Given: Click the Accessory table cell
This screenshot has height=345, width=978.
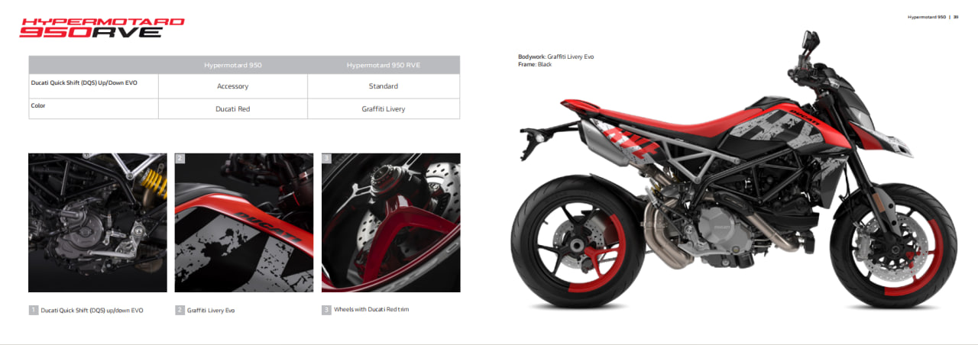Looking at the screenshot, I should pyautogui.click(x=233, y=86).
